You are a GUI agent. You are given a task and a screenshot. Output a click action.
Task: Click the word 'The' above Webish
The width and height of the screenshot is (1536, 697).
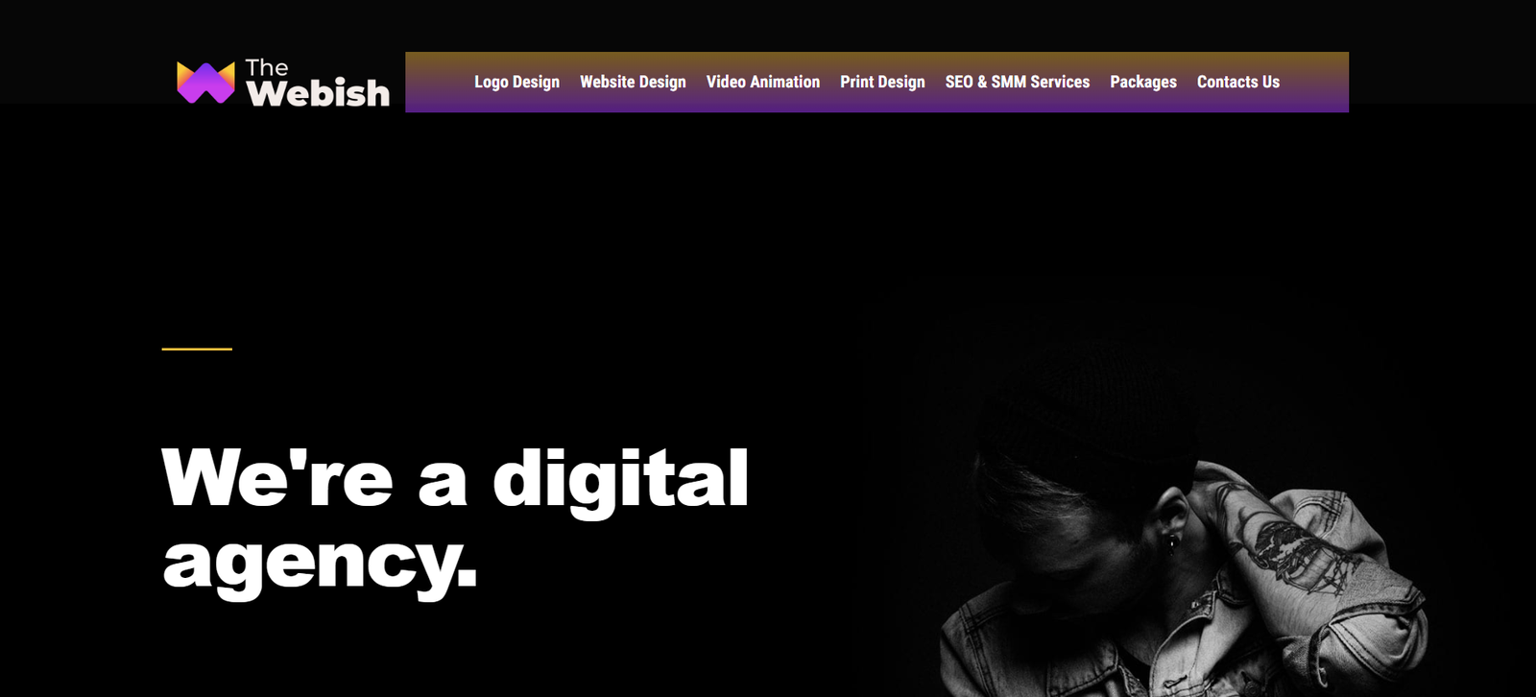pos(266,67)
